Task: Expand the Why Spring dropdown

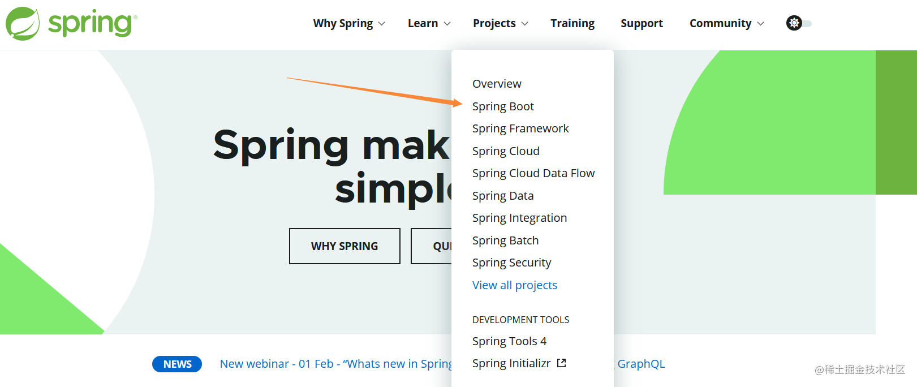Action: [348, 23]
